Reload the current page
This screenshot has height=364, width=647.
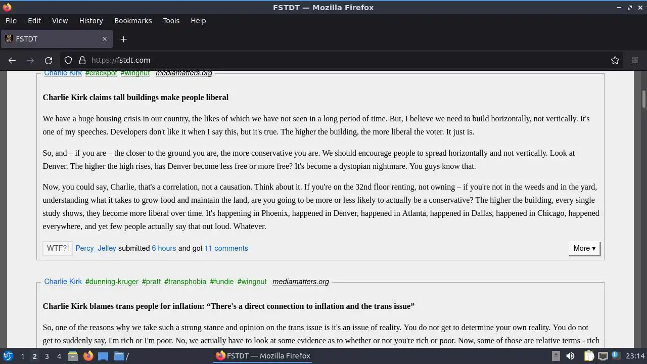[x=49, y=60]
